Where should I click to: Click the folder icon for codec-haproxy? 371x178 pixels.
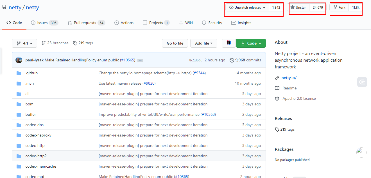pyautogui.click(x=19, y=135)
